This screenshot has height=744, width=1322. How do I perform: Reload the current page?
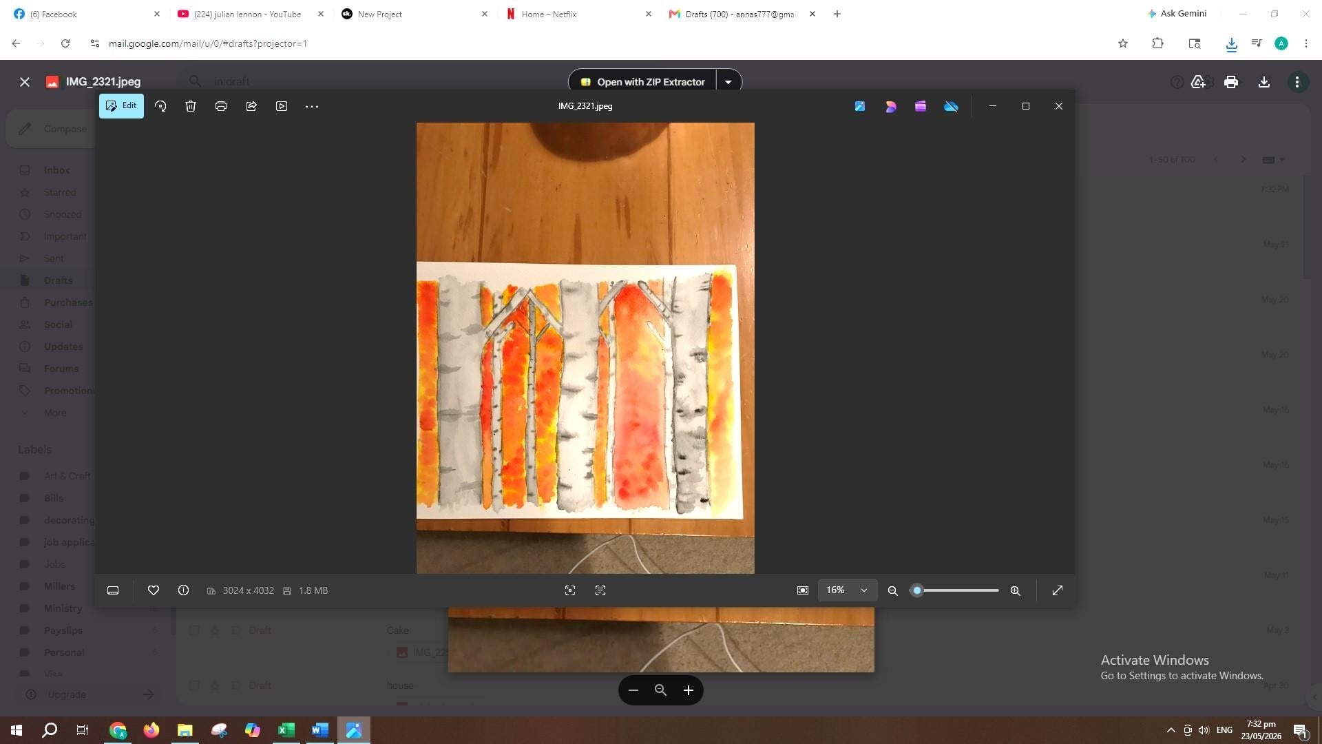point(65,43)
